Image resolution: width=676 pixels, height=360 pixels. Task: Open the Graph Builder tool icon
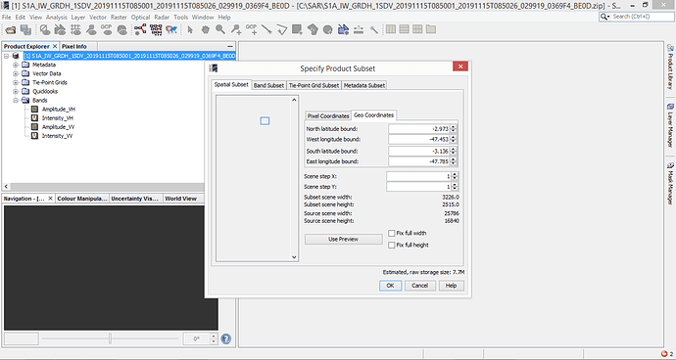click(140, 29)
